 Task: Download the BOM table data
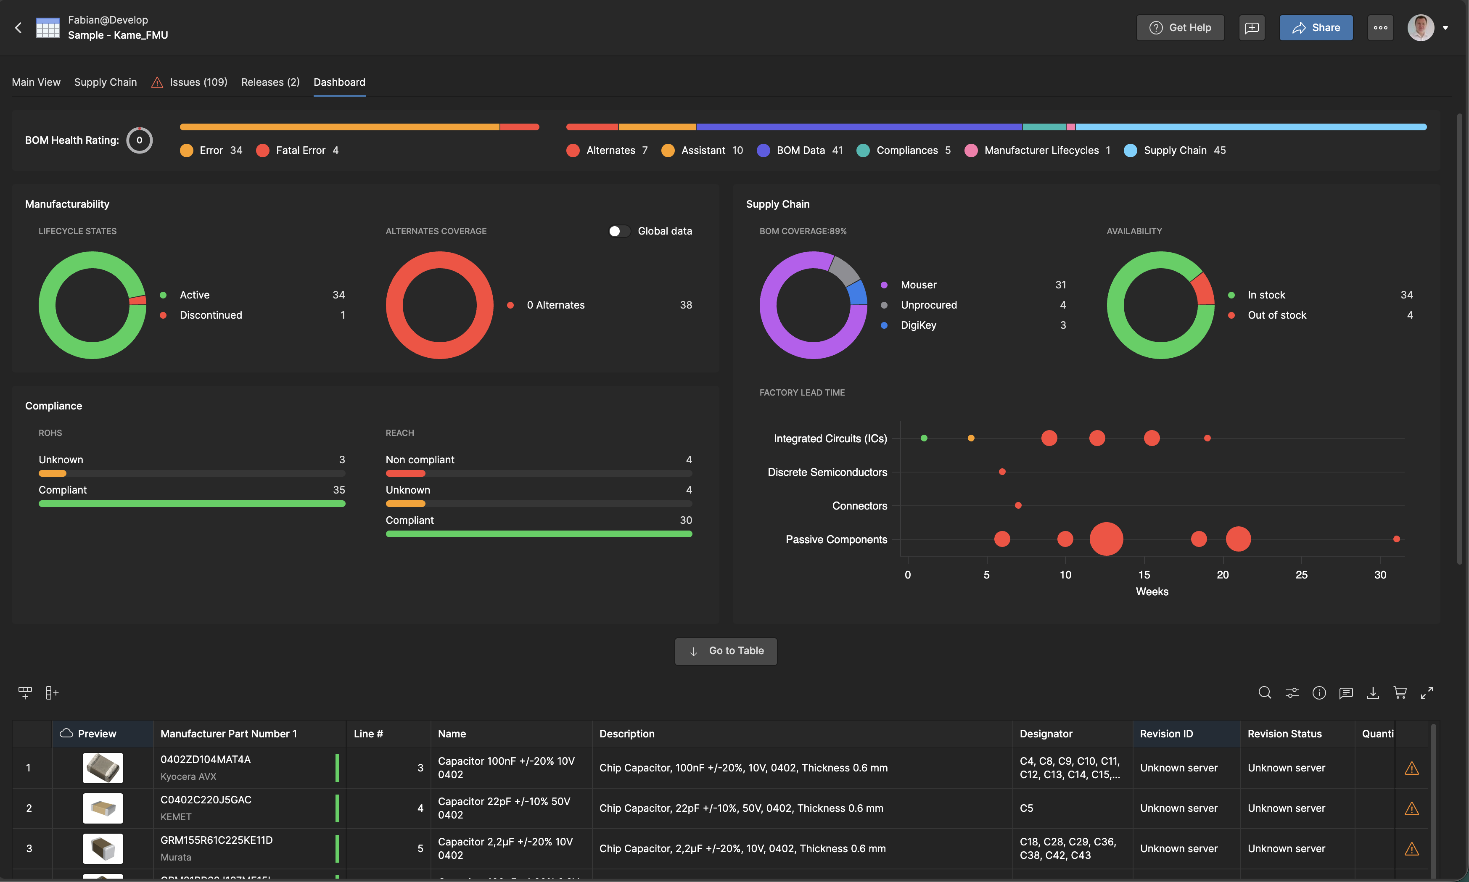[1373, 692]
